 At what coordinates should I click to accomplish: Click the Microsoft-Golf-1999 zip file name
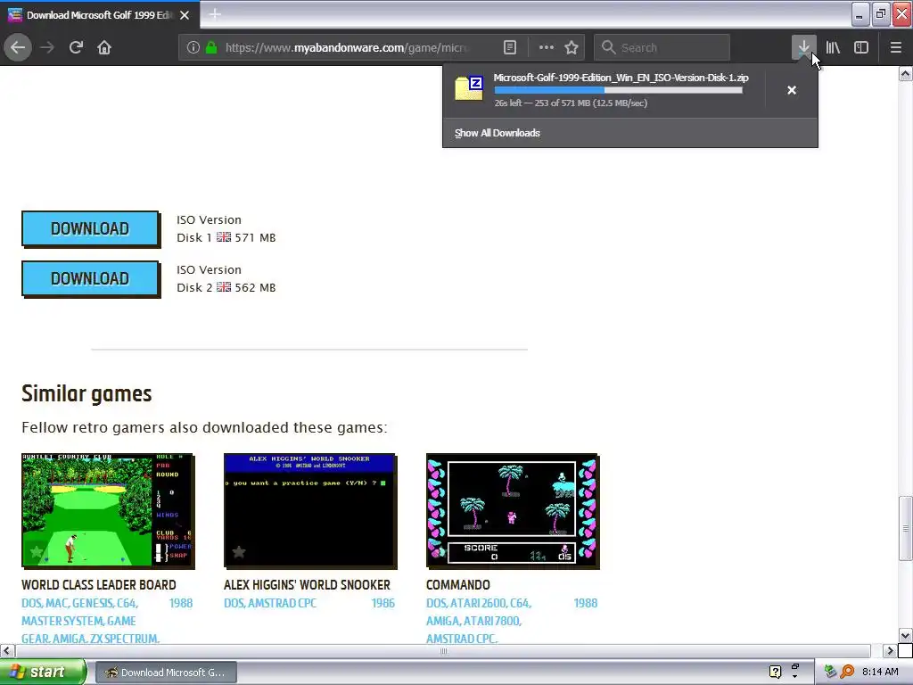click(x=621, y=78)
